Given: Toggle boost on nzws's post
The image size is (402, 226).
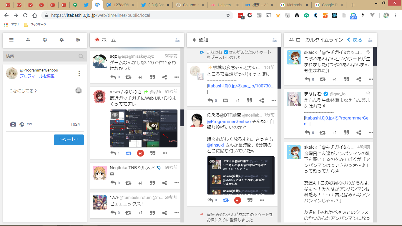Looking at the screenshot, I should click(x=129, y=153).
